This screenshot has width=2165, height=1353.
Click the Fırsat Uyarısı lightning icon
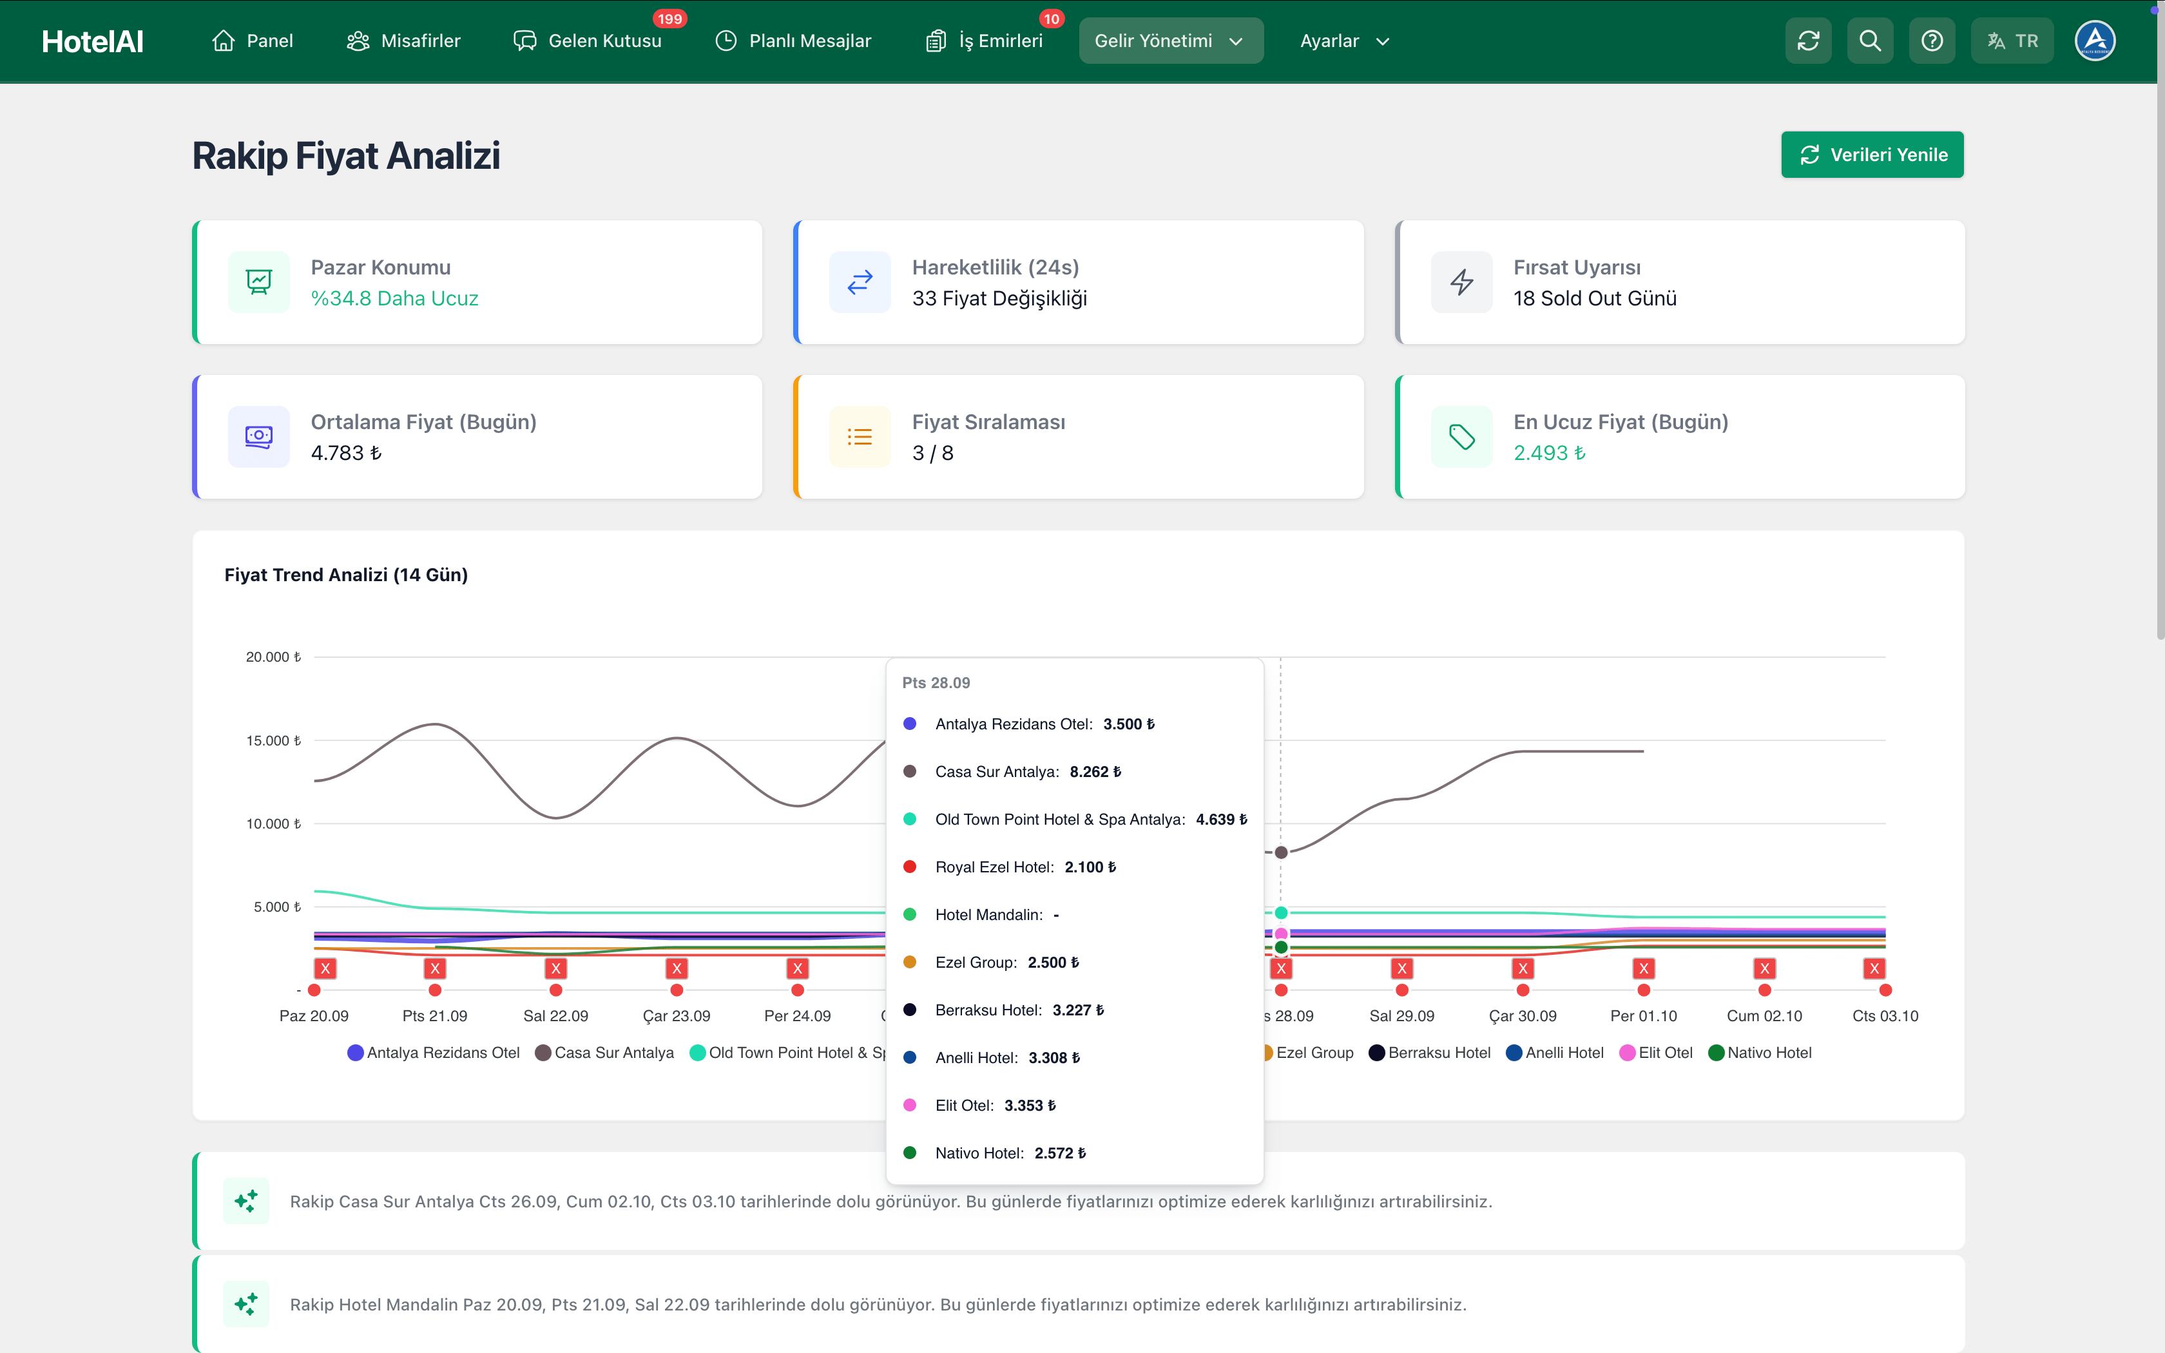[x=1461, y=282]
